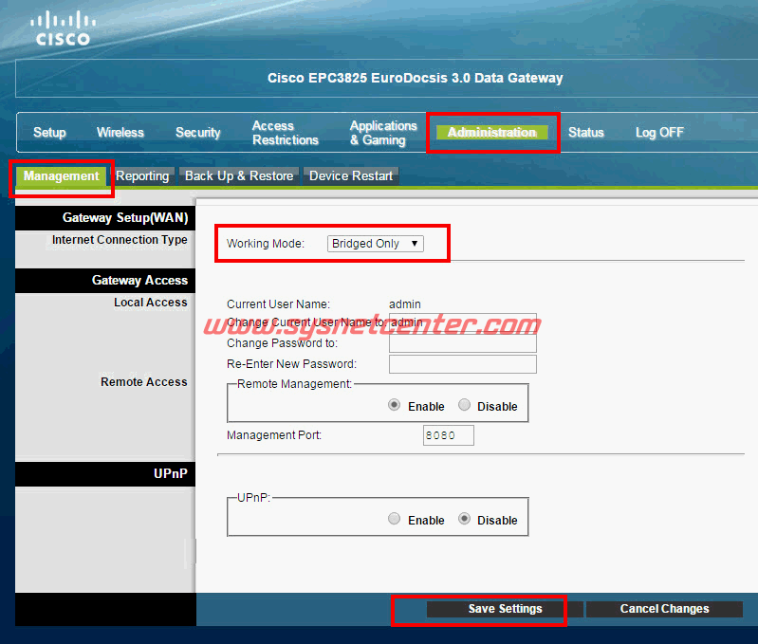Open the Setup menu
This screenshot has width=758, height=644.
[x=49, y=133]
